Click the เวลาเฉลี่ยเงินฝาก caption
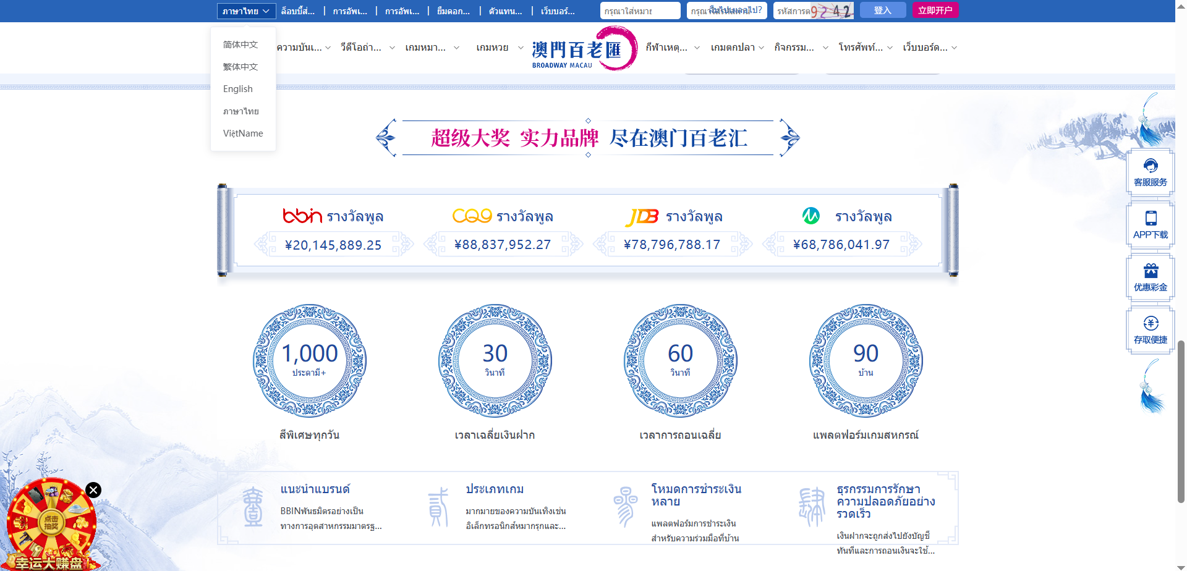 495,435
